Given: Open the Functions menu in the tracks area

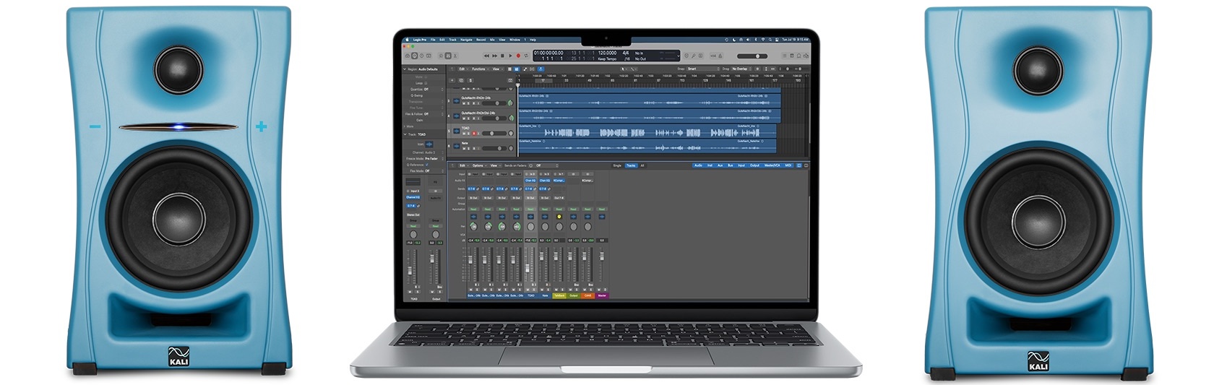Looking at the screenshot, I should point(478,69).
